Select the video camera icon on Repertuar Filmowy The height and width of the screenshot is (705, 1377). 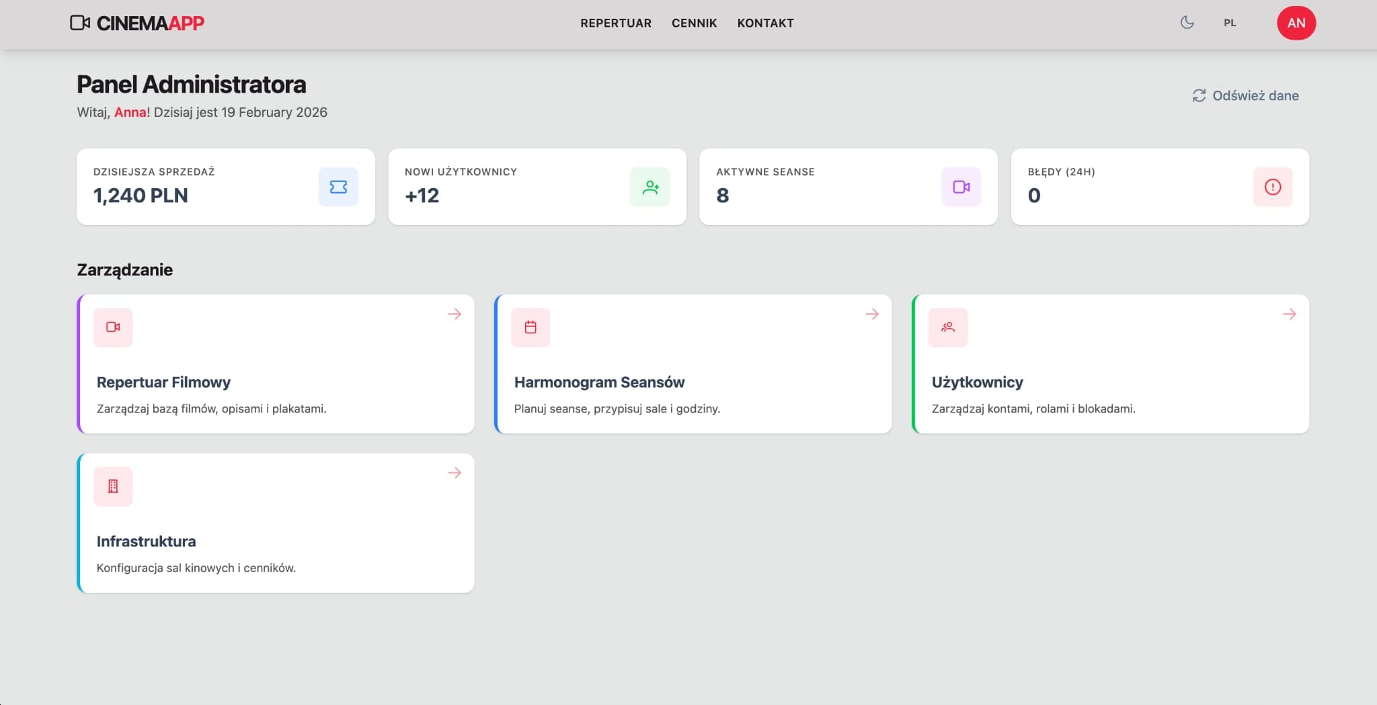(113, 327)
